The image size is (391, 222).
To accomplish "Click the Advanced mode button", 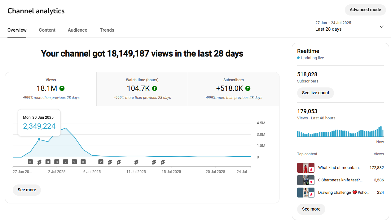I will point(365,10).
